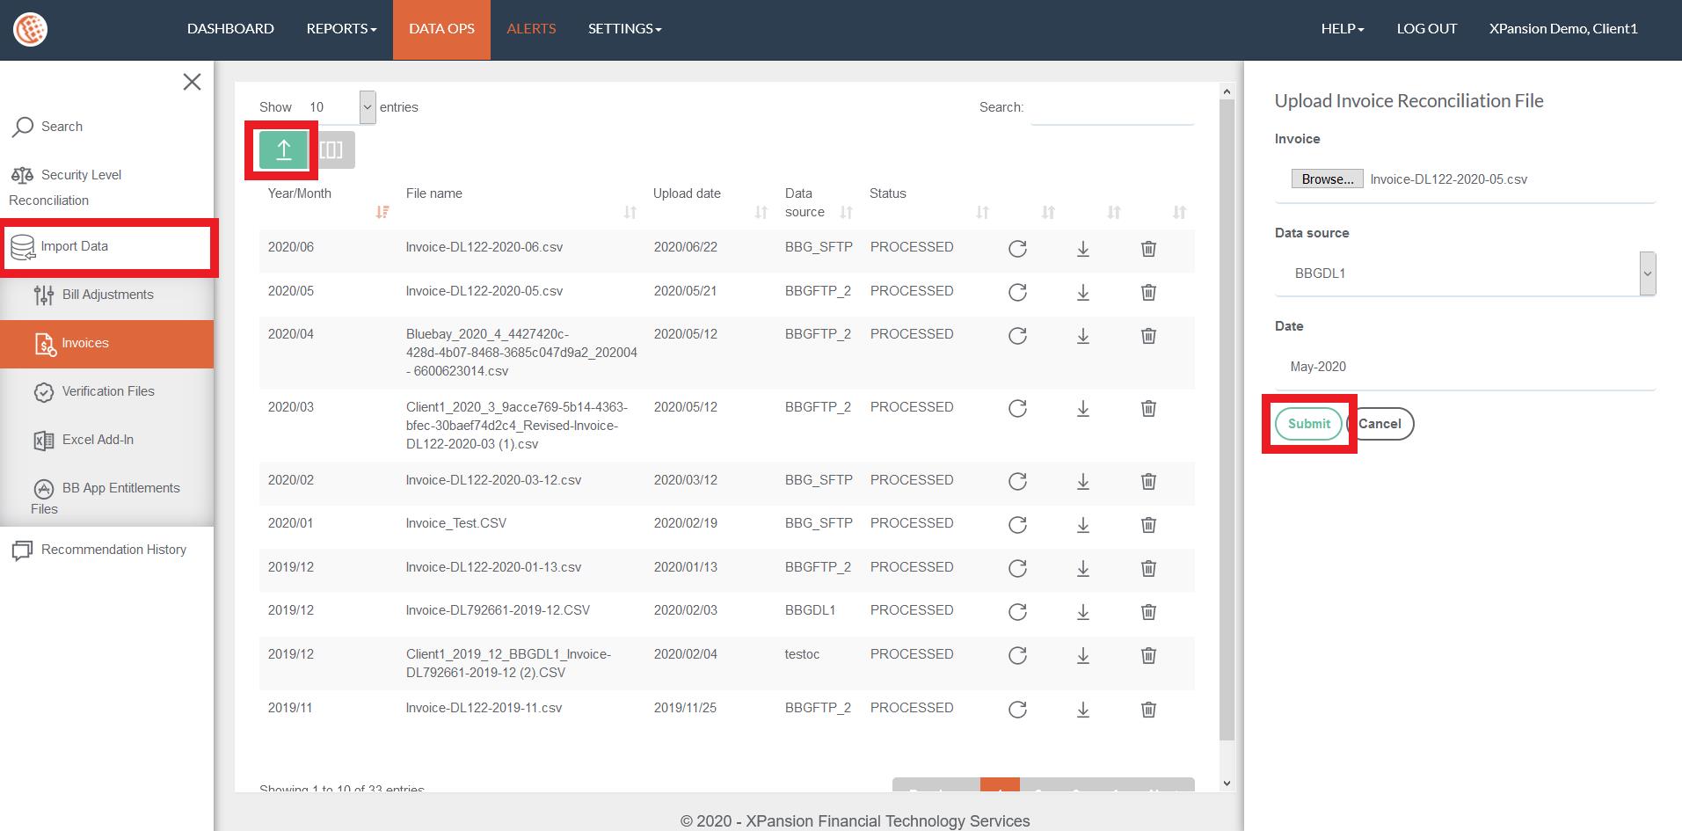This screenshot has height=831, width=1682.
Task: Download the Invoice_Test.CSV file
Action: pyautogui.click(x=1082, y=525)
